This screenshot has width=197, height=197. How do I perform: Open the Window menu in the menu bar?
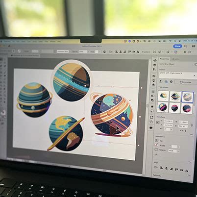[52, 42]
